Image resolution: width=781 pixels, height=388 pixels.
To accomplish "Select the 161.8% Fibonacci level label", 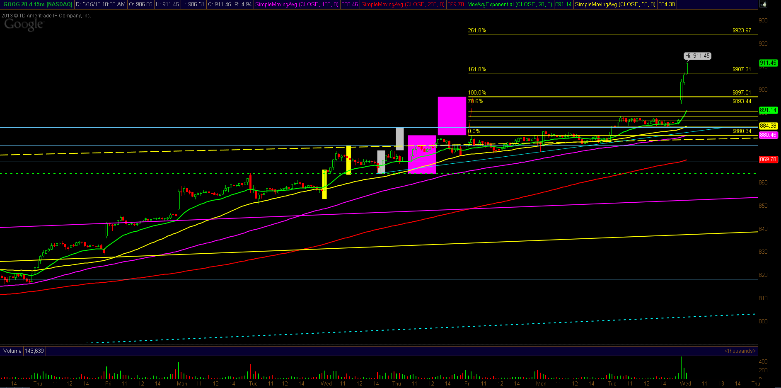I will (x=477, y=70).
